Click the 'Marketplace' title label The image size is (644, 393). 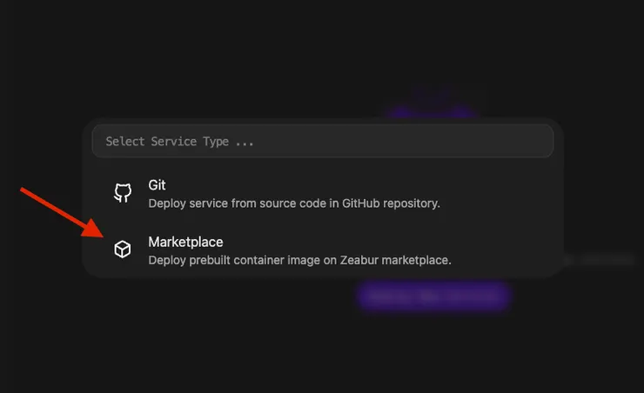click(x=185, y=242)
